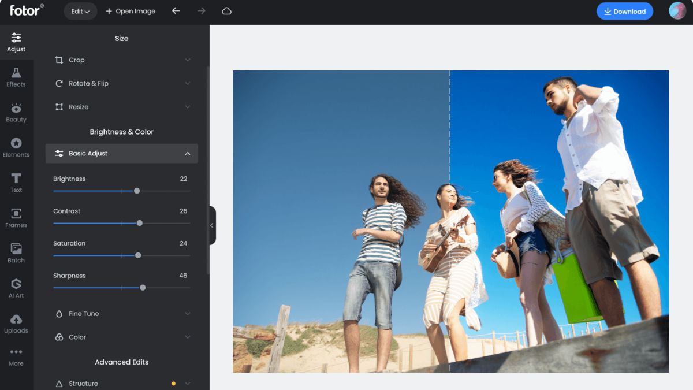The height and width of the screenshot is (390, 693).
Task: Click the undo back arrow
Action: pos(176,11)
